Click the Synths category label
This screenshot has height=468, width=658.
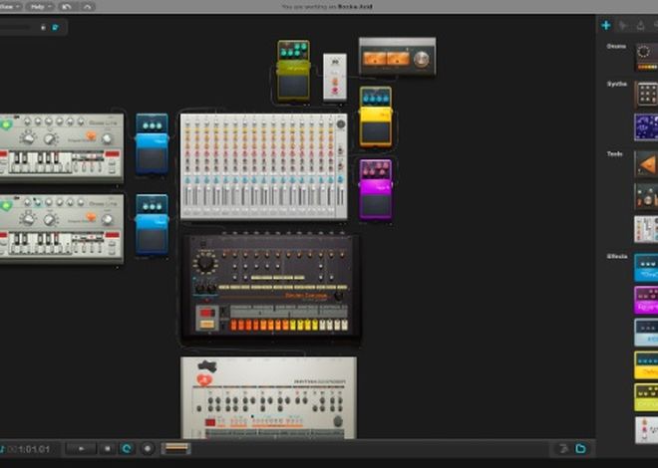click(617, 84)
